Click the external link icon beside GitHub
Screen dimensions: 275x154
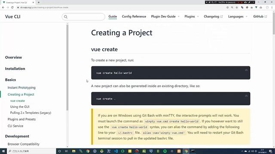click(x=266, y=17)
